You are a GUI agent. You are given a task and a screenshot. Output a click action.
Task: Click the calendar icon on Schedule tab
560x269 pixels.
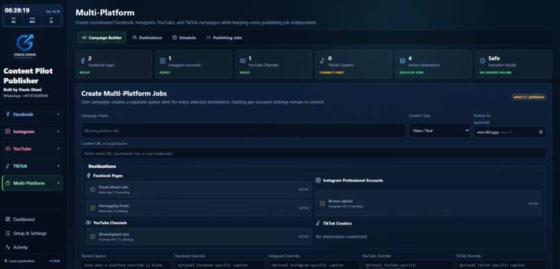(174, 37)
